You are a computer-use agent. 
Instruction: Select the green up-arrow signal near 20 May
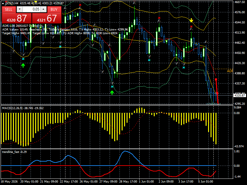point(23,65)
